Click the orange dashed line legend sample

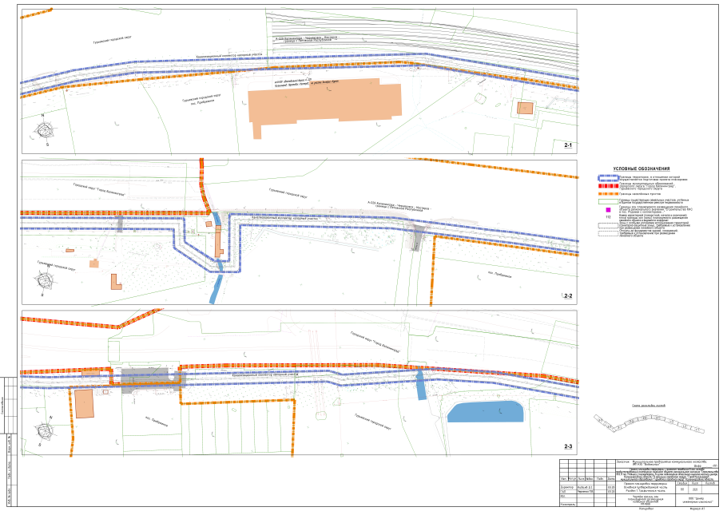608,194
